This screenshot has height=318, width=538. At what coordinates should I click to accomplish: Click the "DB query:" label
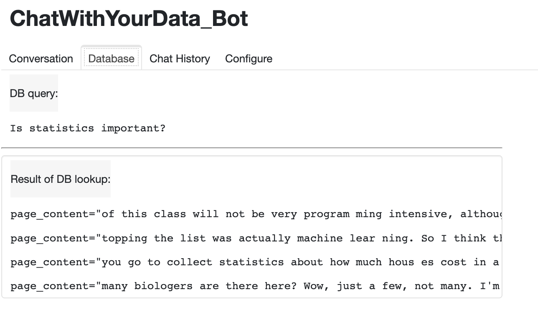(34, 93)
